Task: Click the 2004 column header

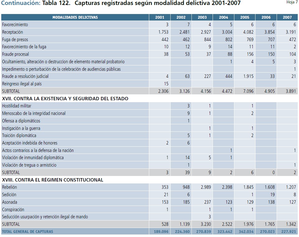Action: pyautogui.click(x=223, y=17)
